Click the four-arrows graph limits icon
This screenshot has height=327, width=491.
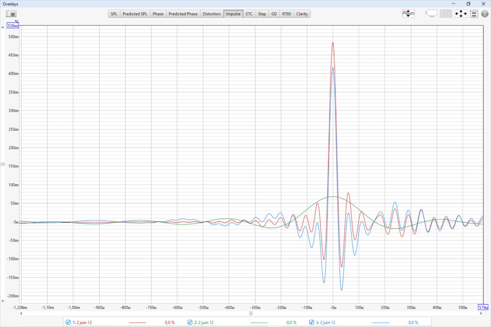point(461,14)
